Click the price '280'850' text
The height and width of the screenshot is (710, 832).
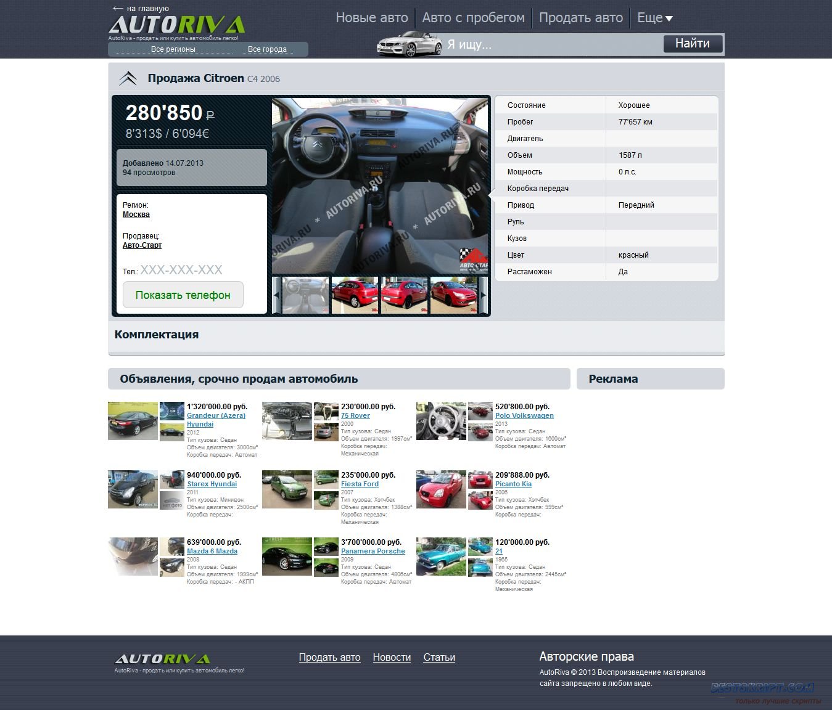point(164,113)
